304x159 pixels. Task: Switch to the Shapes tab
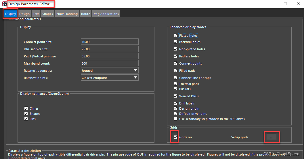(47, 14)
